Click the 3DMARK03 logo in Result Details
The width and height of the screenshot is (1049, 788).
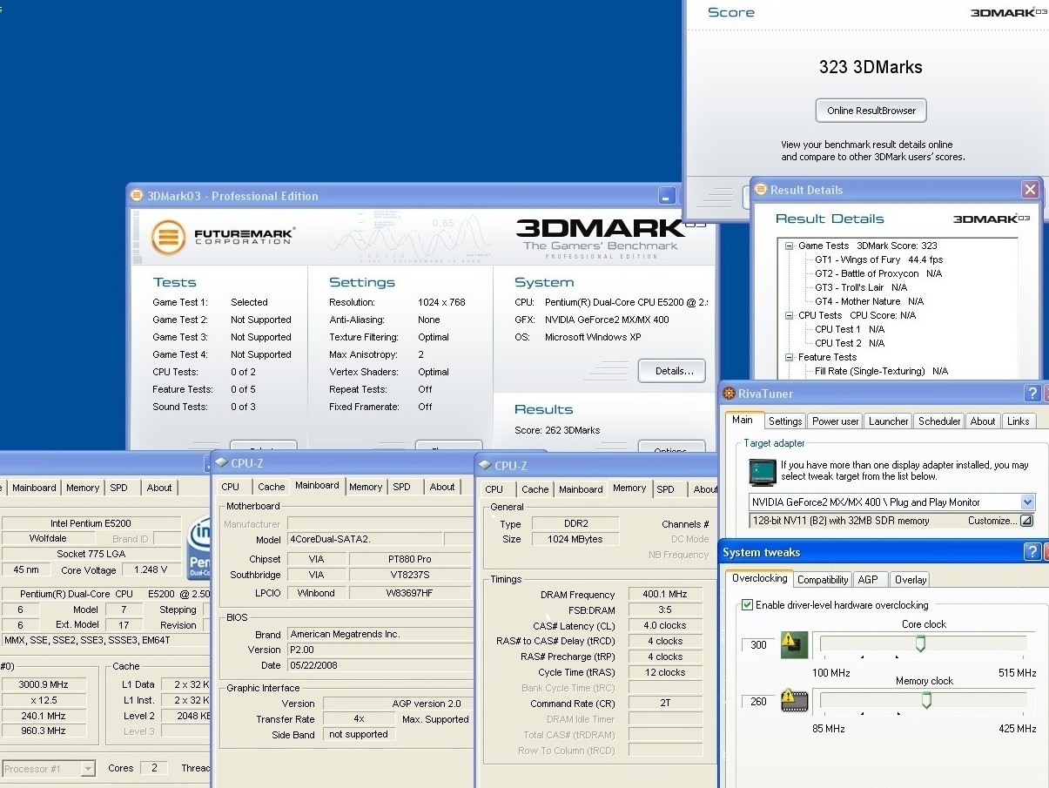coord(992,219)
